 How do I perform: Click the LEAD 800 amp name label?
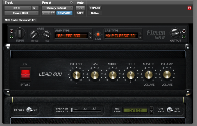(x=50, y=74)
